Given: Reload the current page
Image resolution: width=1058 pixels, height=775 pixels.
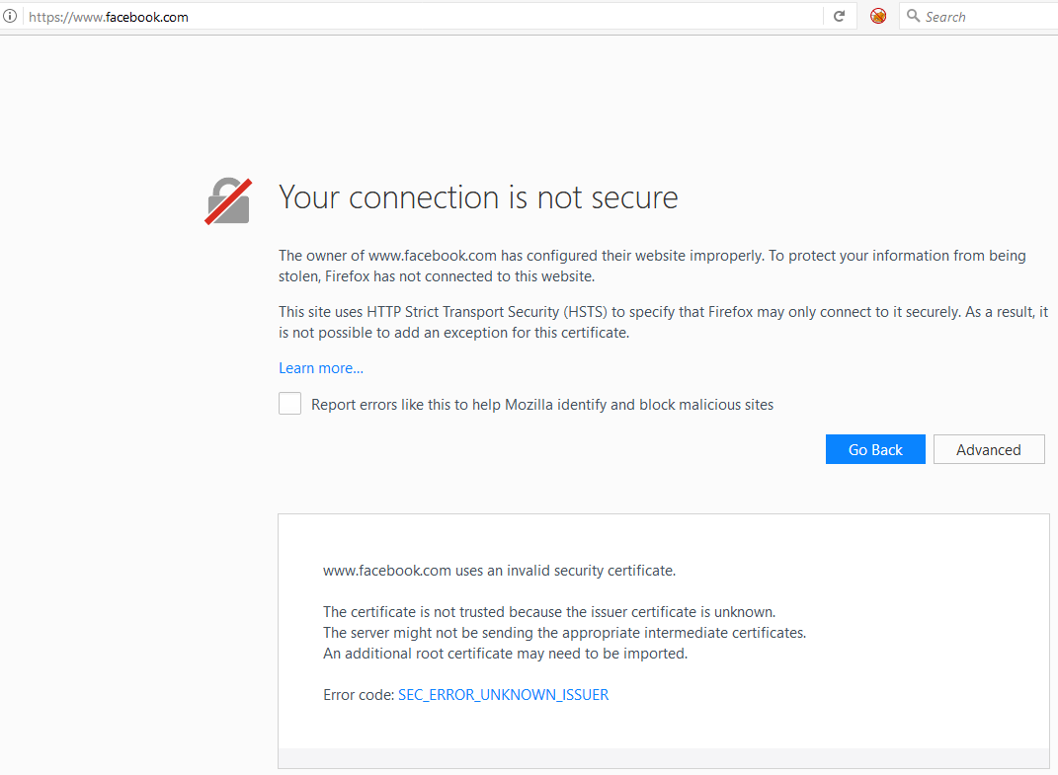Looking at the screenshot, I should tap(839, 17).
